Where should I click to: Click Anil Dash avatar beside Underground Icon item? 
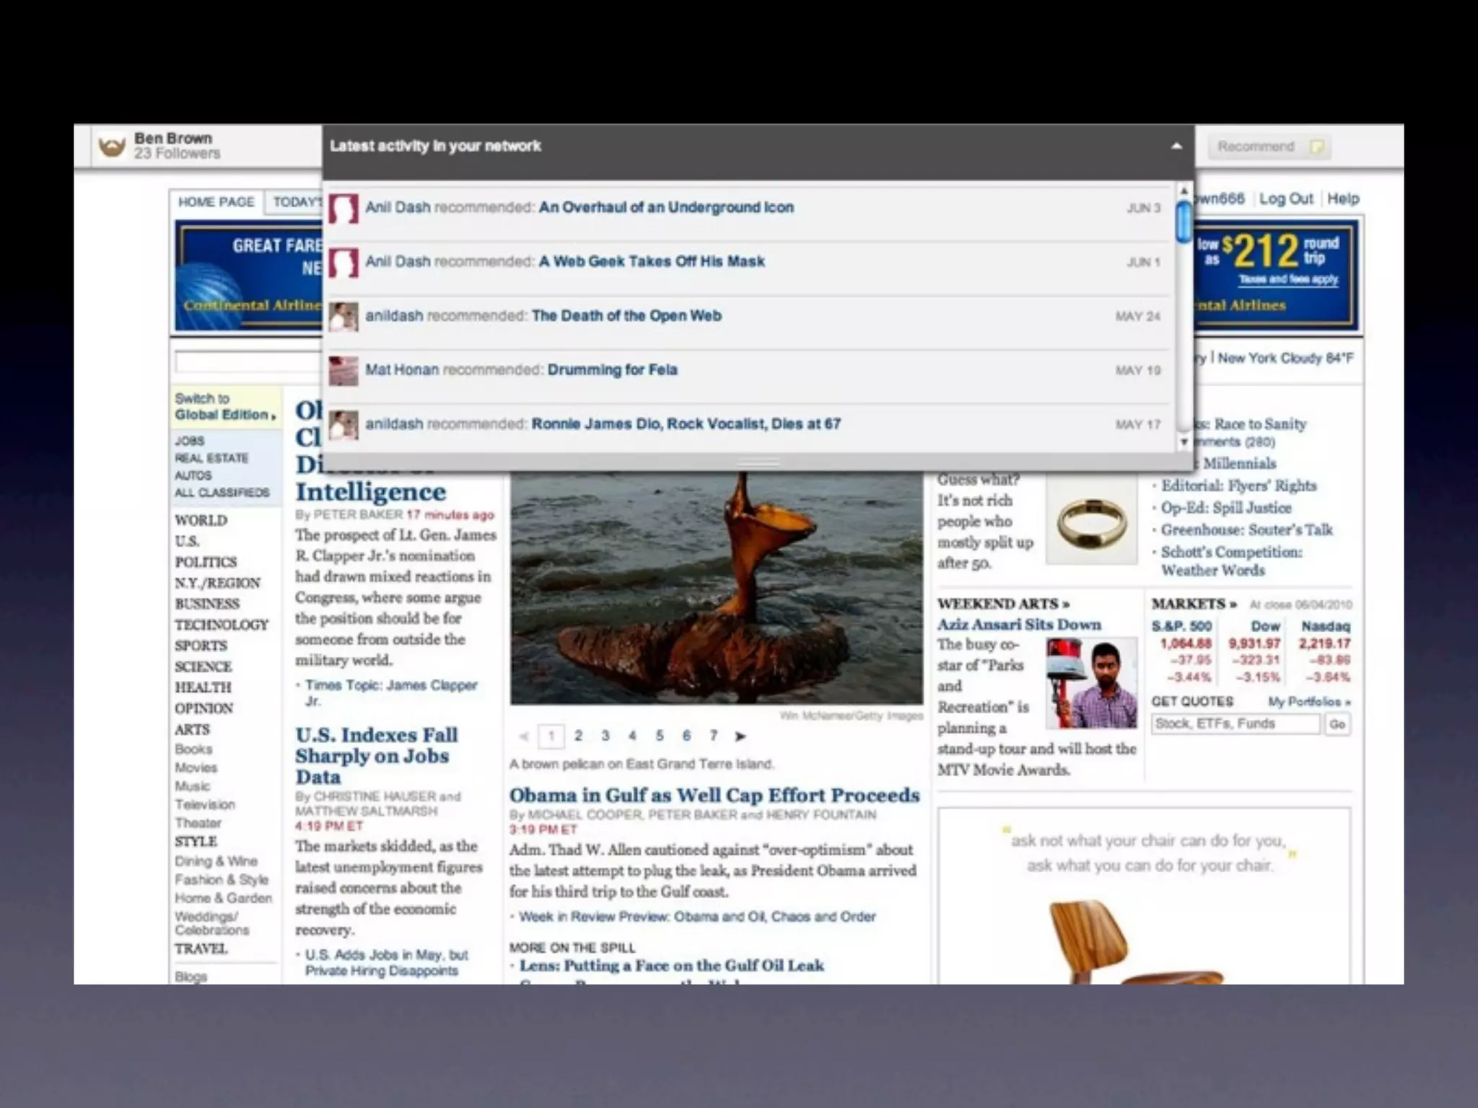pos(344,208)
